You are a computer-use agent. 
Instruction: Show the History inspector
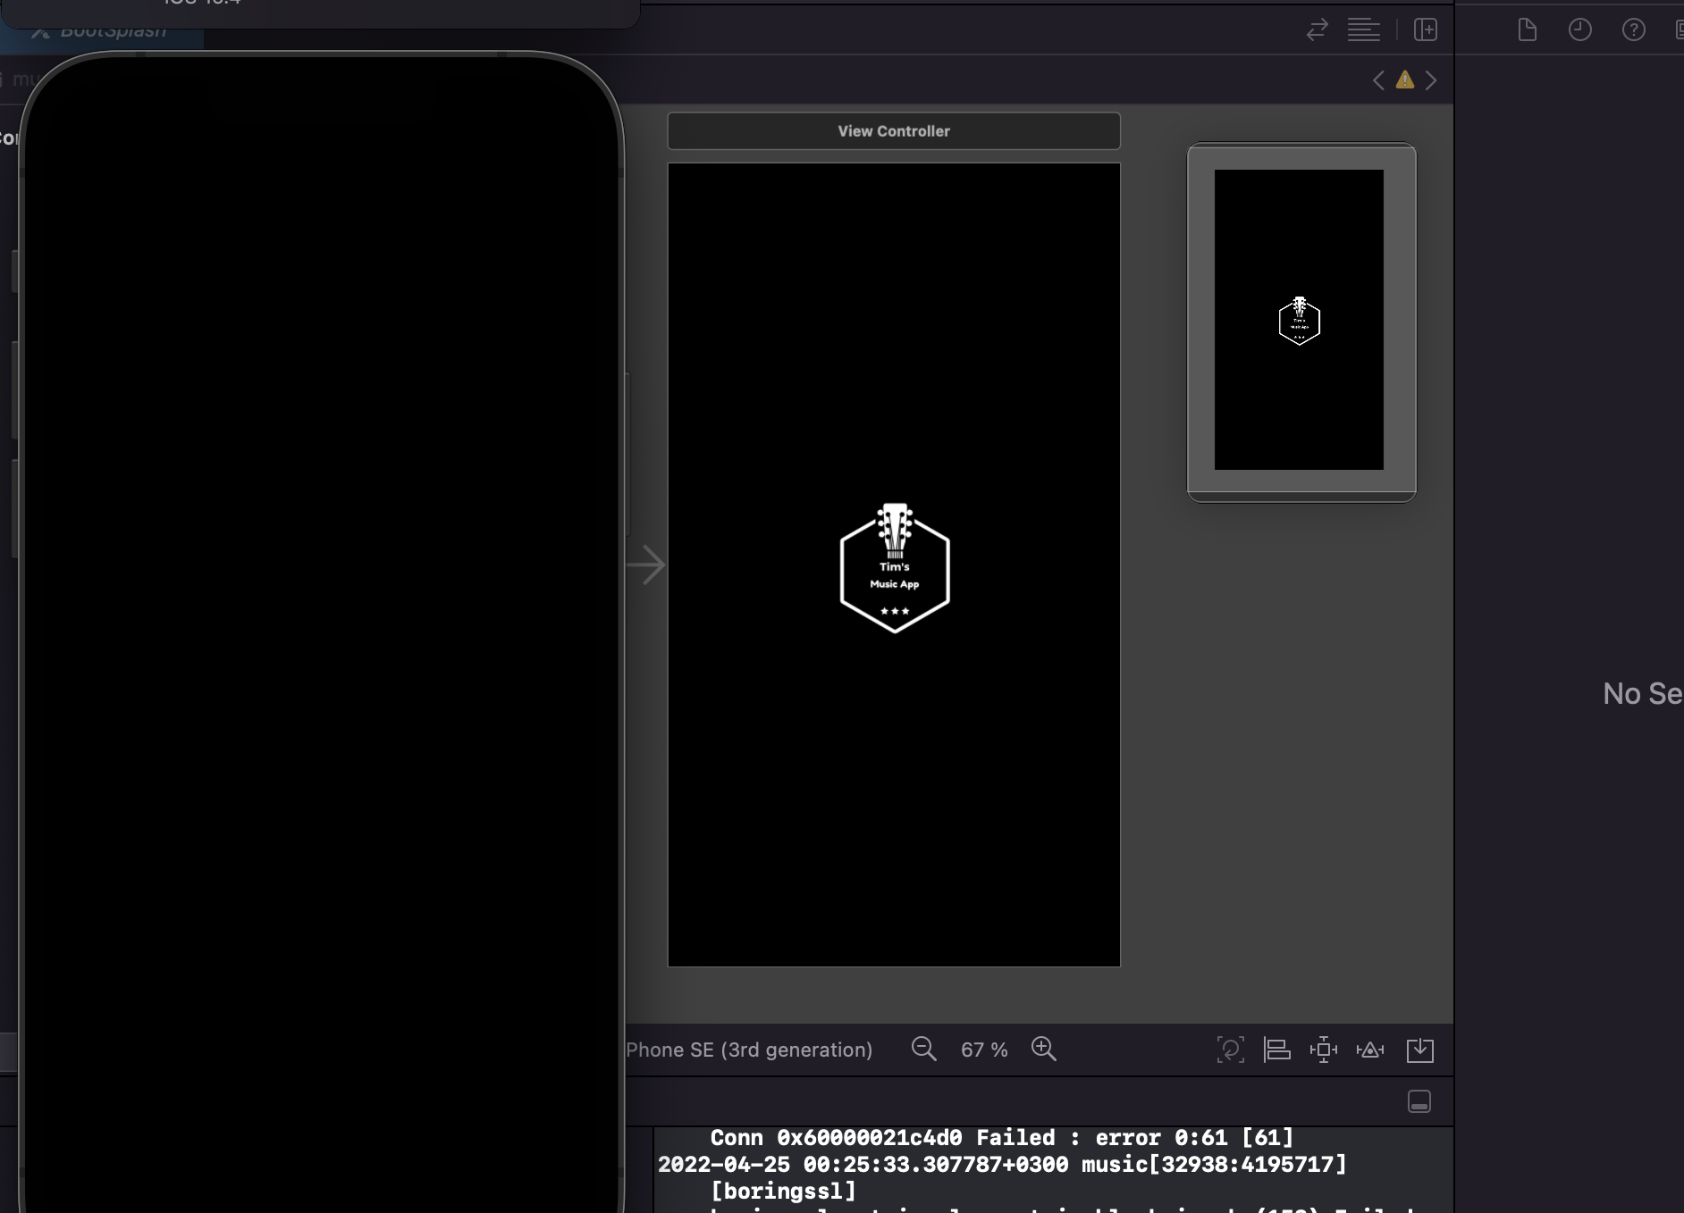1581,29
